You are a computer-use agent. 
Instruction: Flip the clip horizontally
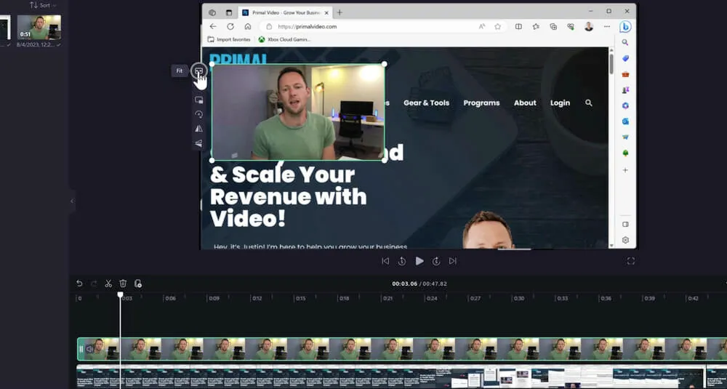tap(198, 129)
